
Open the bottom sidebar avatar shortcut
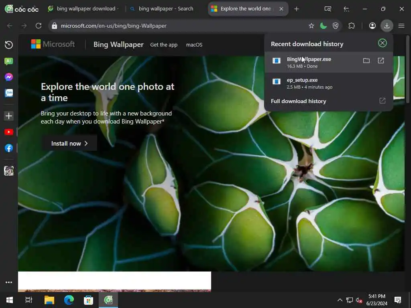tap(9, 171)
